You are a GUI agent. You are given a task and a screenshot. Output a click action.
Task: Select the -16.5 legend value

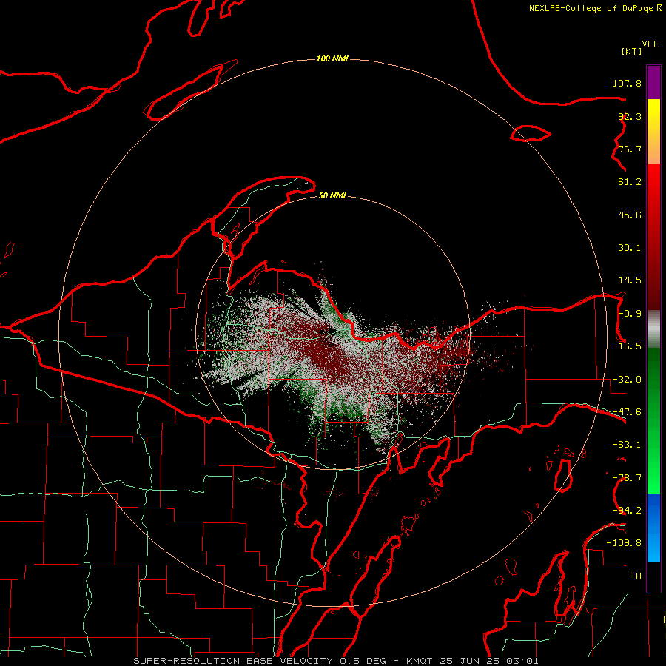(627, 346)
